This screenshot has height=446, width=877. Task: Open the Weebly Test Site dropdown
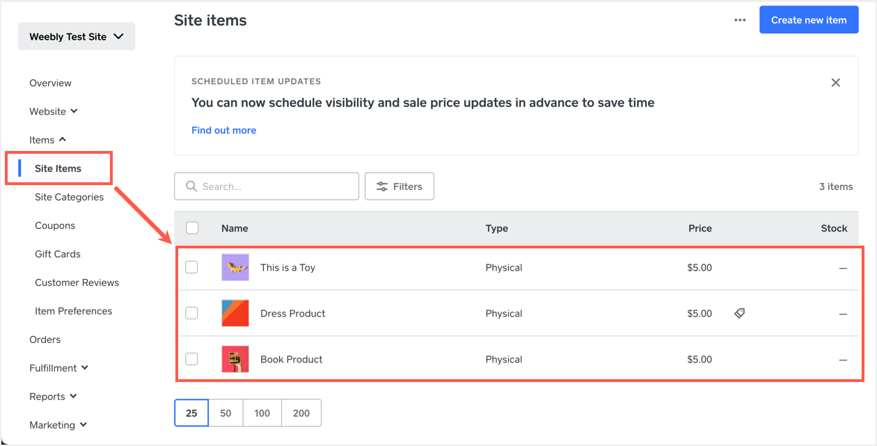77,37
